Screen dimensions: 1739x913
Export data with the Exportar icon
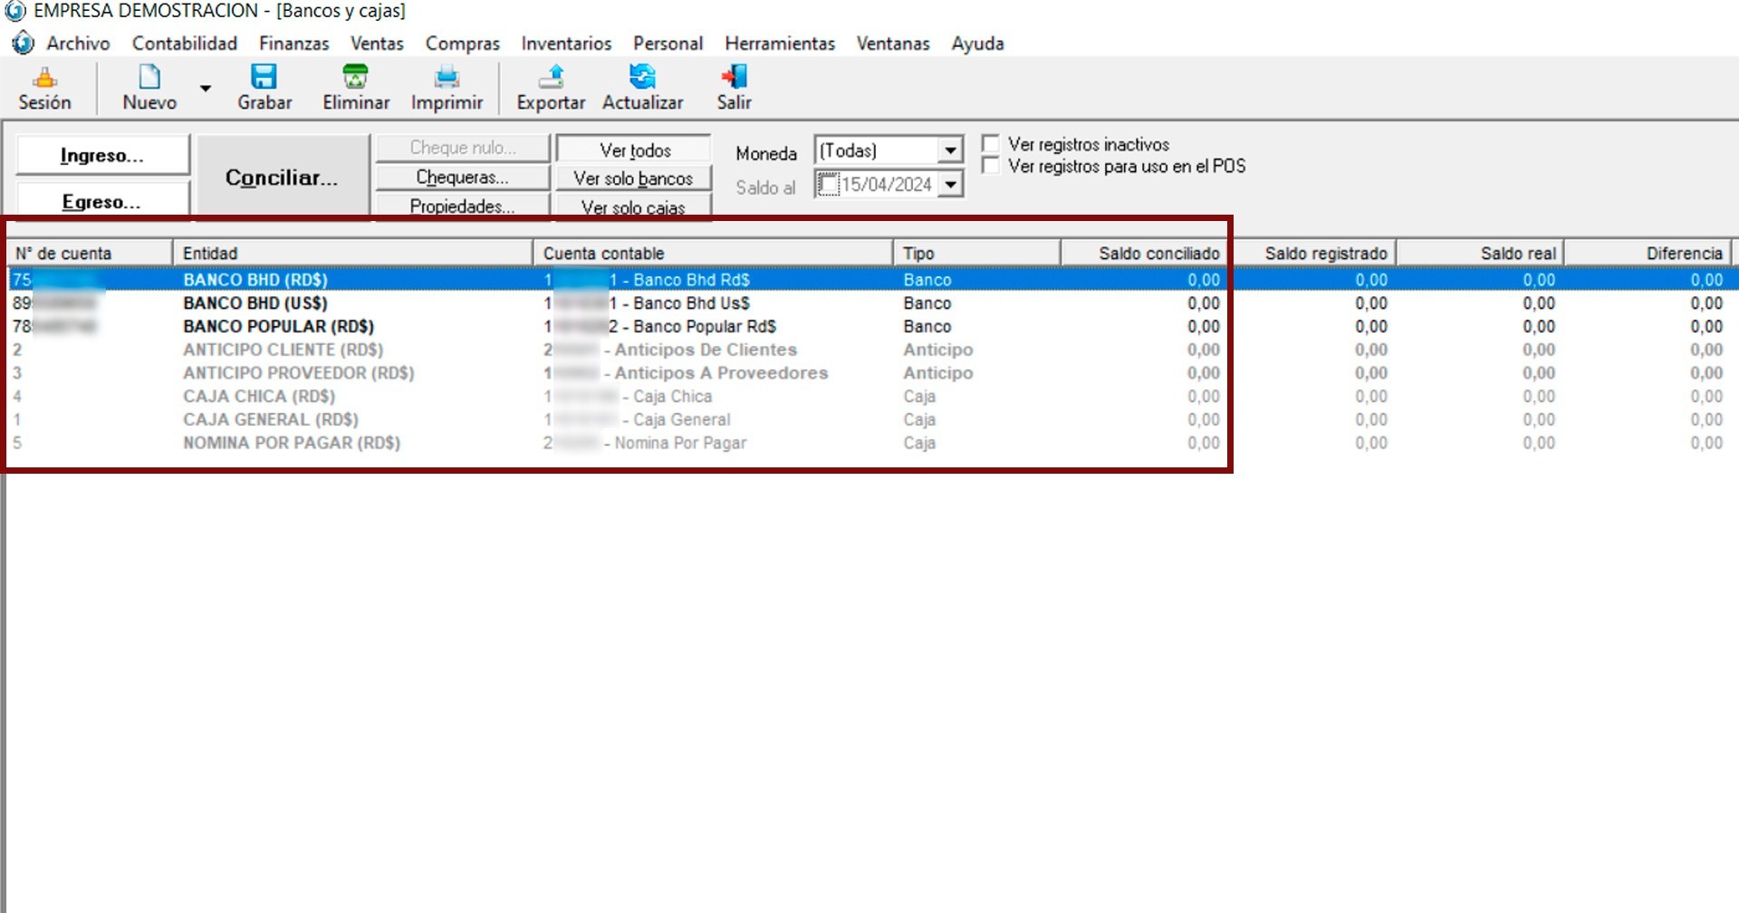(x=551, y=79)
